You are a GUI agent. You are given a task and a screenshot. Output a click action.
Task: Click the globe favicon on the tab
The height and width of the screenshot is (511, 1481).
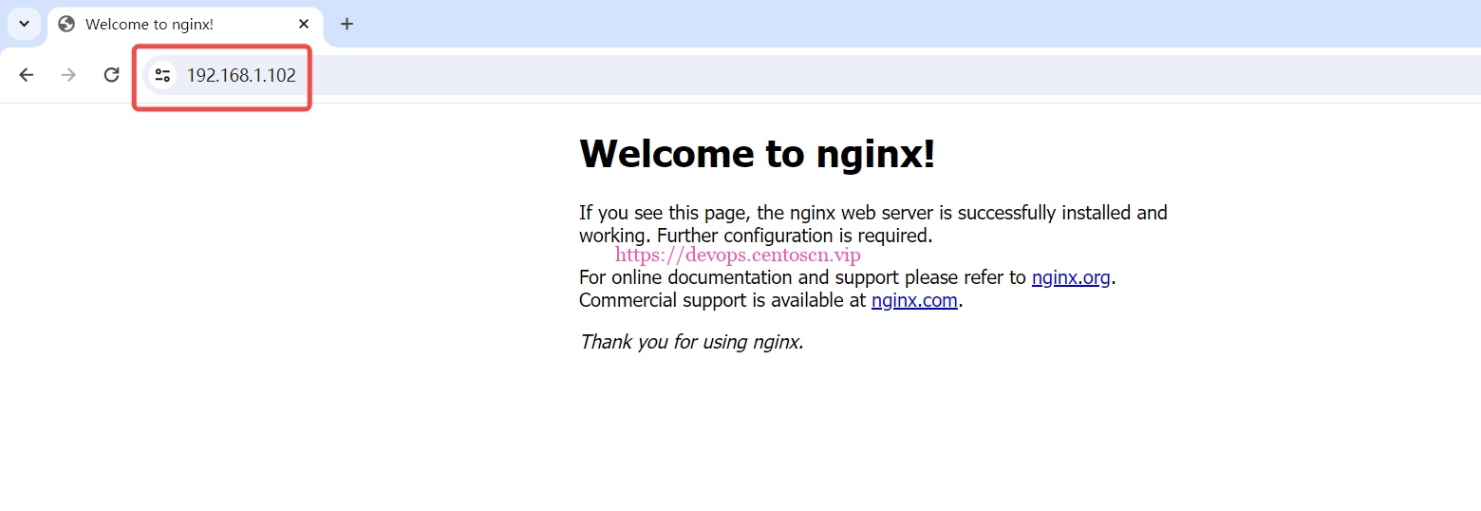(66, 25)
